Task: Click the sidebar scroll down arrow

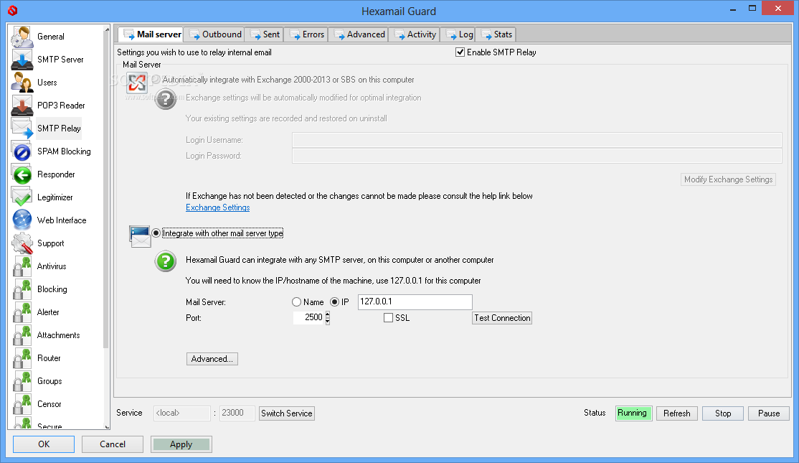Action: coord(106,426)
